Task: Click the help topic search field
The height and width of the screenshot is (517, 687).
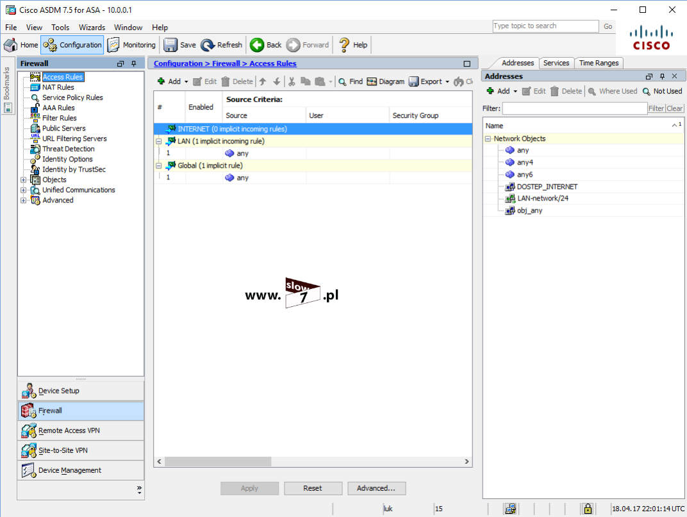Action: (545, 26)
